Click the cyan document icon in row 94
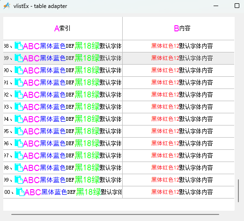This screenshot has height=221, width=244. tap(19, 119)
